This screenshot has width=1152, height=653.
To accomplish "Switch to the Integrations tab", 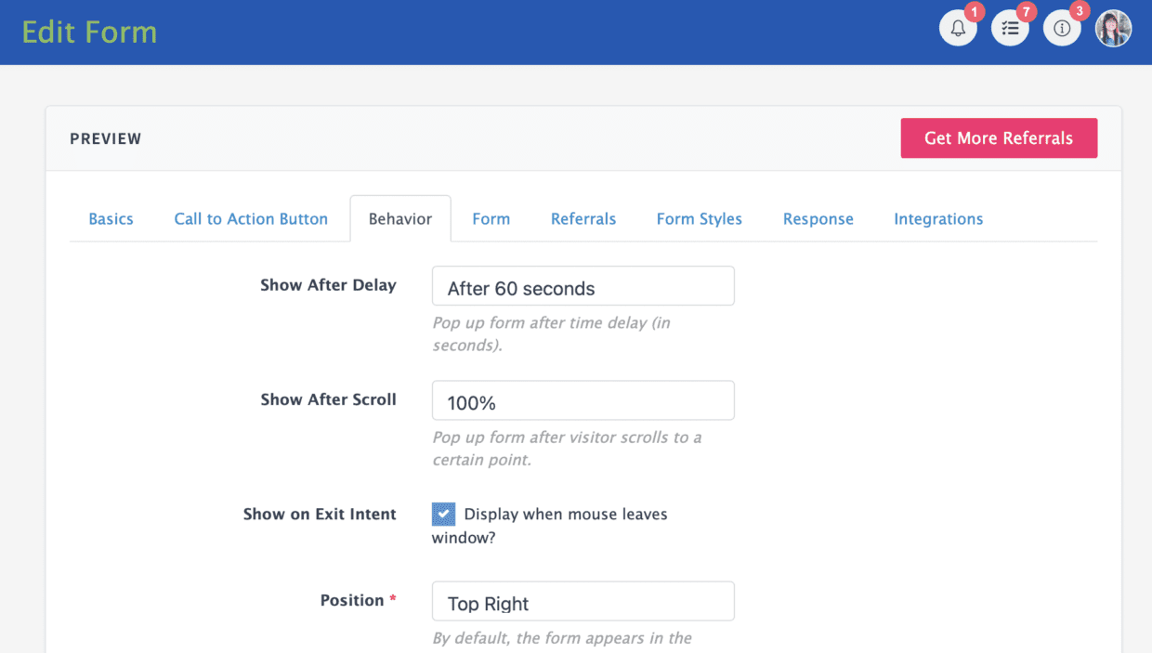I will 938,219.
